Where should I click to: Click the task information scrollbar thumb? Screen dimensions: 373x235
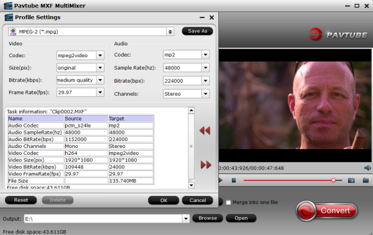pyautogui.click(x=191, y=146)
